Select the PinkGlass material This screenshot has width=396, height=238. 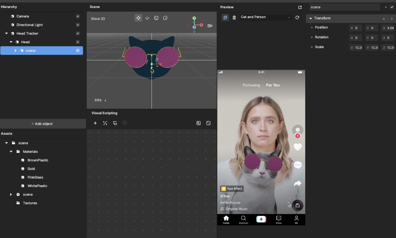pyautogui.click(x=35, y=177)
